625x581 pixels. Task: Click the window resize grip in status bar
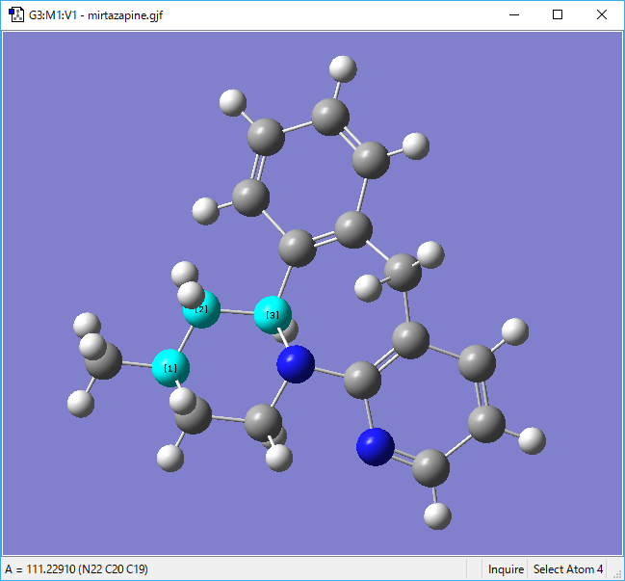[x=618, y=574]
